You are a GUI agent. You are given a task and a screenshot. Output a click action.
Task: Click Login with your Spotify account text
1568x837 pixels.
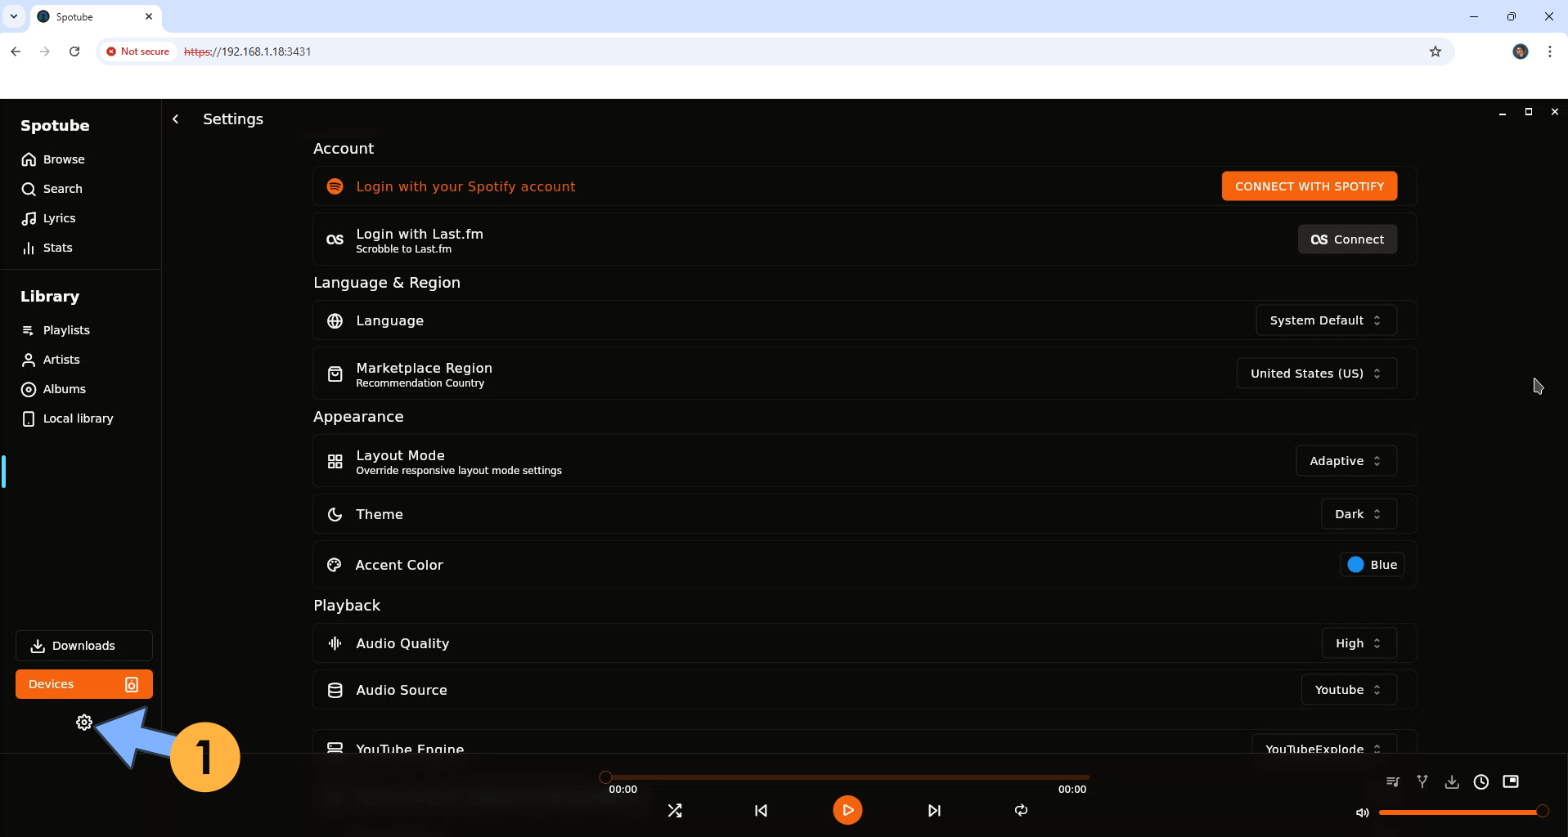click(x=465, y=186)
